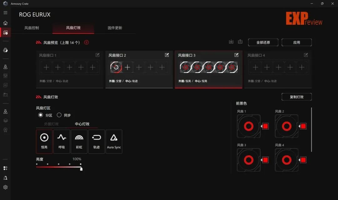
Task: Open the 中心灯效 sub-tab
Action: click(82, 124)
